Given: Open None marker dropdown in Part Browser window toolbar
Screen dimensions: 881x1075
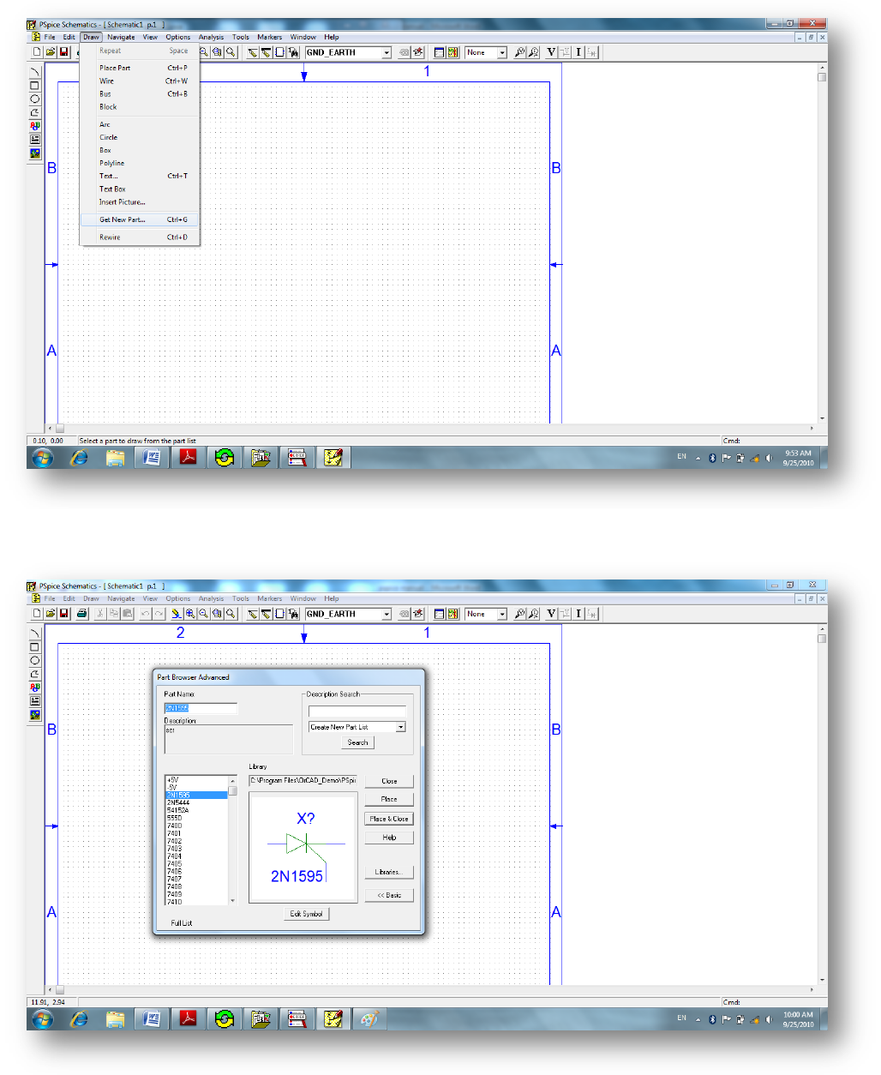Looking at the screenshot, I should tap(502, 614).
